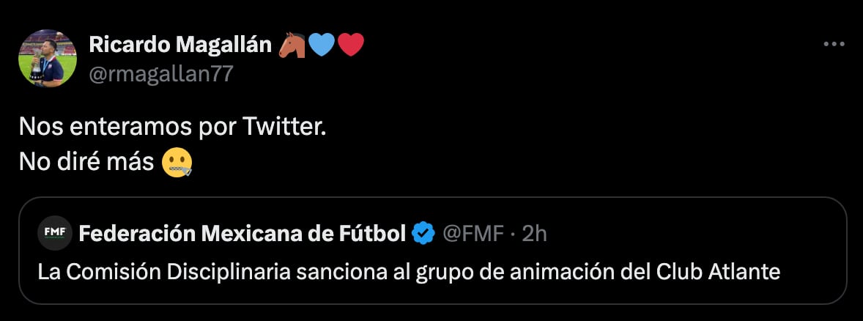This screenshot has width=863, height=321.
Task: Click the @rmagallan77 handle
Action: pyautogui.click(x=160, y=73)
